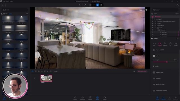This screenshot has width=180, height=101.
Task: Add new media with plus icon
Action: click(x=34, y=78)
